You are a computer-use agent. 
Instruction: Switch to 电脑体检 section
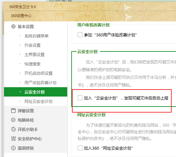coord(26,120)
